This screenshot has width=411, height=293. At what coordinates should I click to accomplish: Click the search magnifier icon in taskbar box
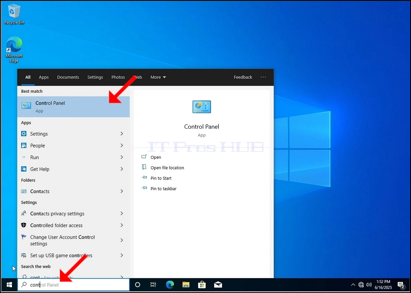tap(24, 285)
